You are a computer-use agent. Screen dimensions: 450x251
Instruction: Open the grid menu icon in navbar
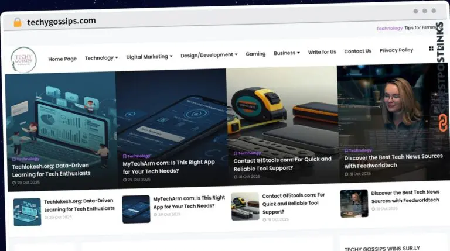pos(431,49)
